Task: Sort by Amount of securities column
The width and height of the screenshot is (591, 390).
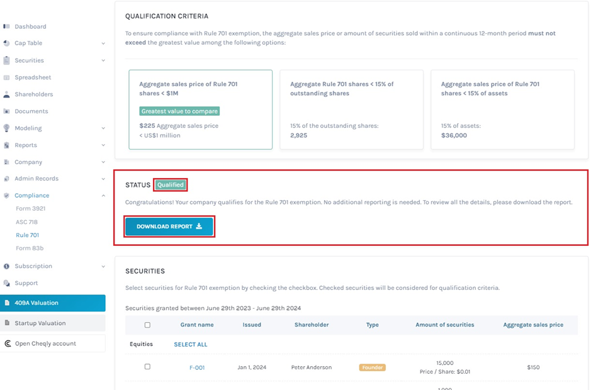Action: tap(445, 325)
